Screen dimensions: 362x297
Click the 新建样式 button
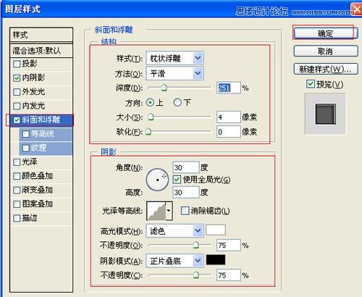pyautogui.click(x=326, y=70)
